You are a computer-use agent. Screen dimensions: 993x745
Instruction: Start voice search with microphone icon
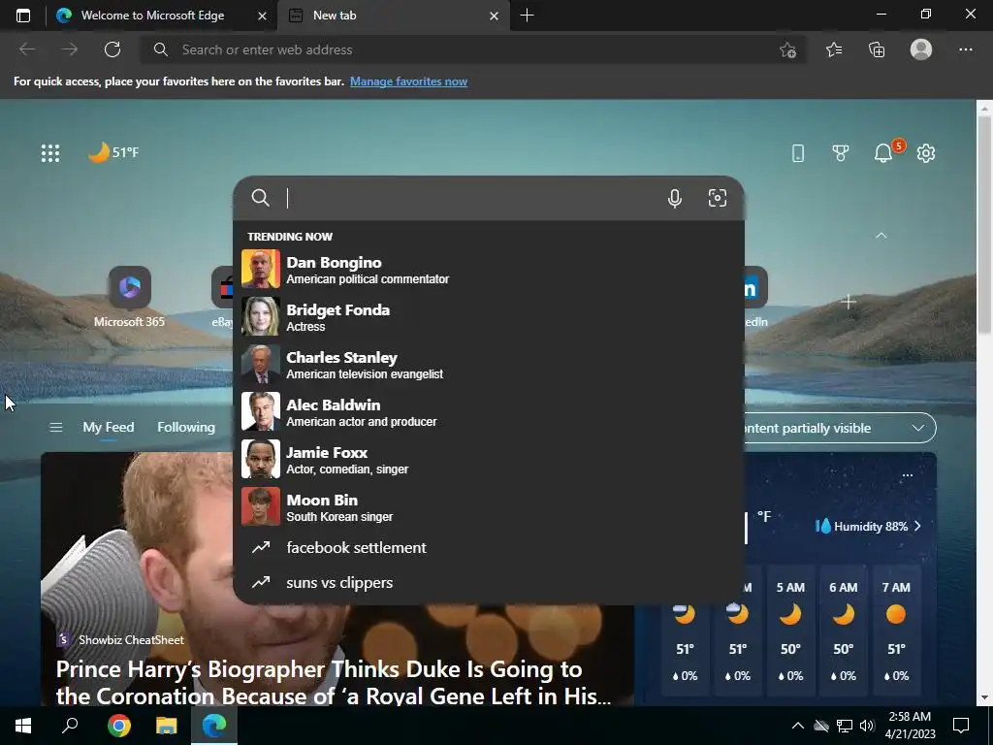675,198
